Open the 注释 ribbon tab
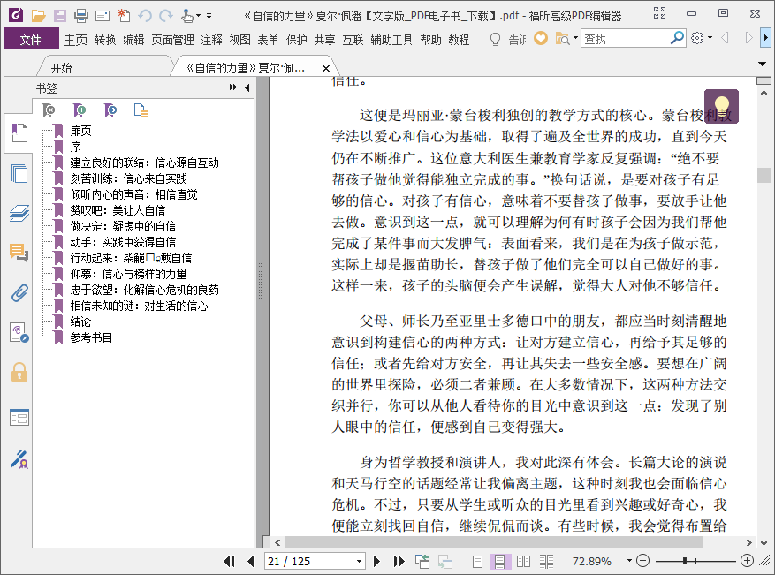This screenshot has width=775, height=575. (211, 40)
